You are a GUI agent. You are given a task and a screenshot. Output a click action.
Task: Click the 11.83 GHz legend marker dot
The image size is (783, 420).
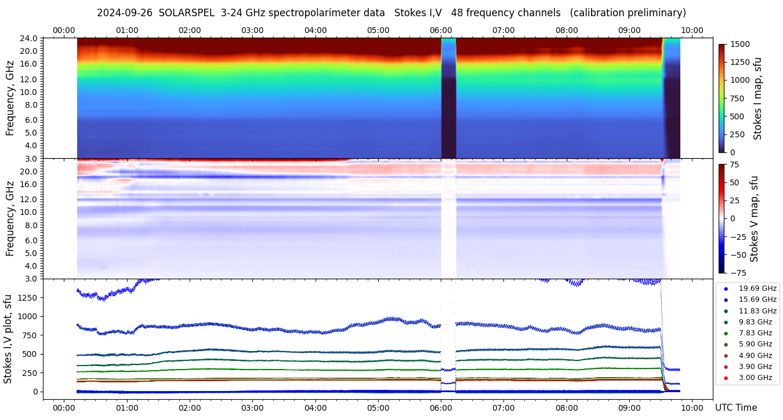click(x=726, y=311)
